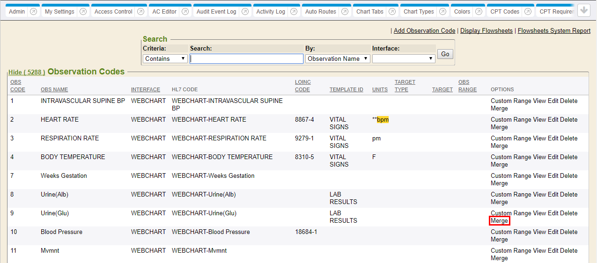Open the Add Observation Code link
This screenshot has width=597, height=263.
coord(424,30)
